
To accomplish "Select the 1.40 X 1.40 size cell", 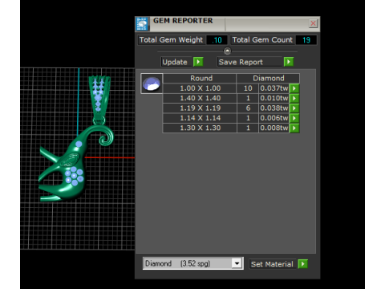I will pos(200,98).
